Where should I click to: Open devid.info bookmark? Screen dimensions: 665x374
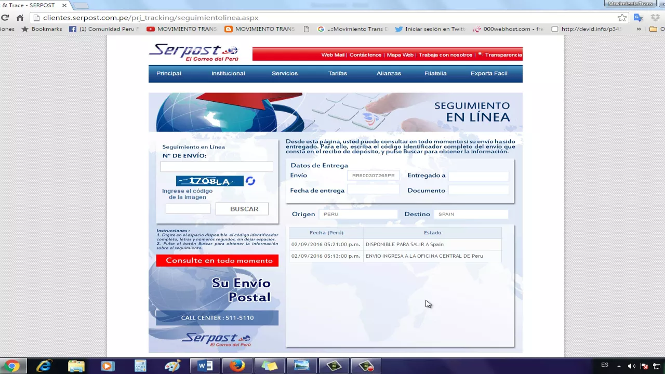pos(587,29)
